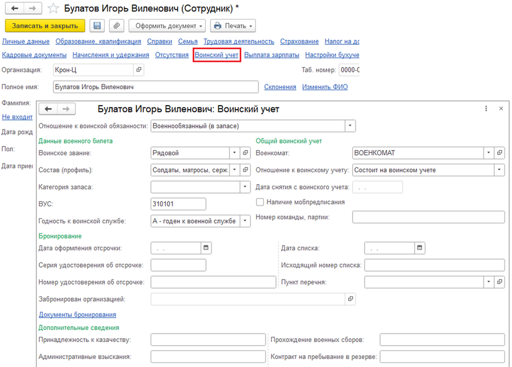The width and height of the screenshot is (512, 367).
Task: Open Годность к воинской службе dropdown
Action: point(245,221)
